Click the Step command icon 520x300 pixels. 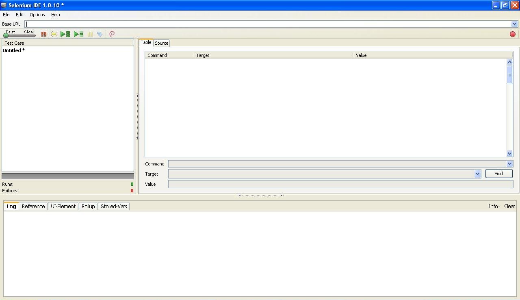coord(100,34)
